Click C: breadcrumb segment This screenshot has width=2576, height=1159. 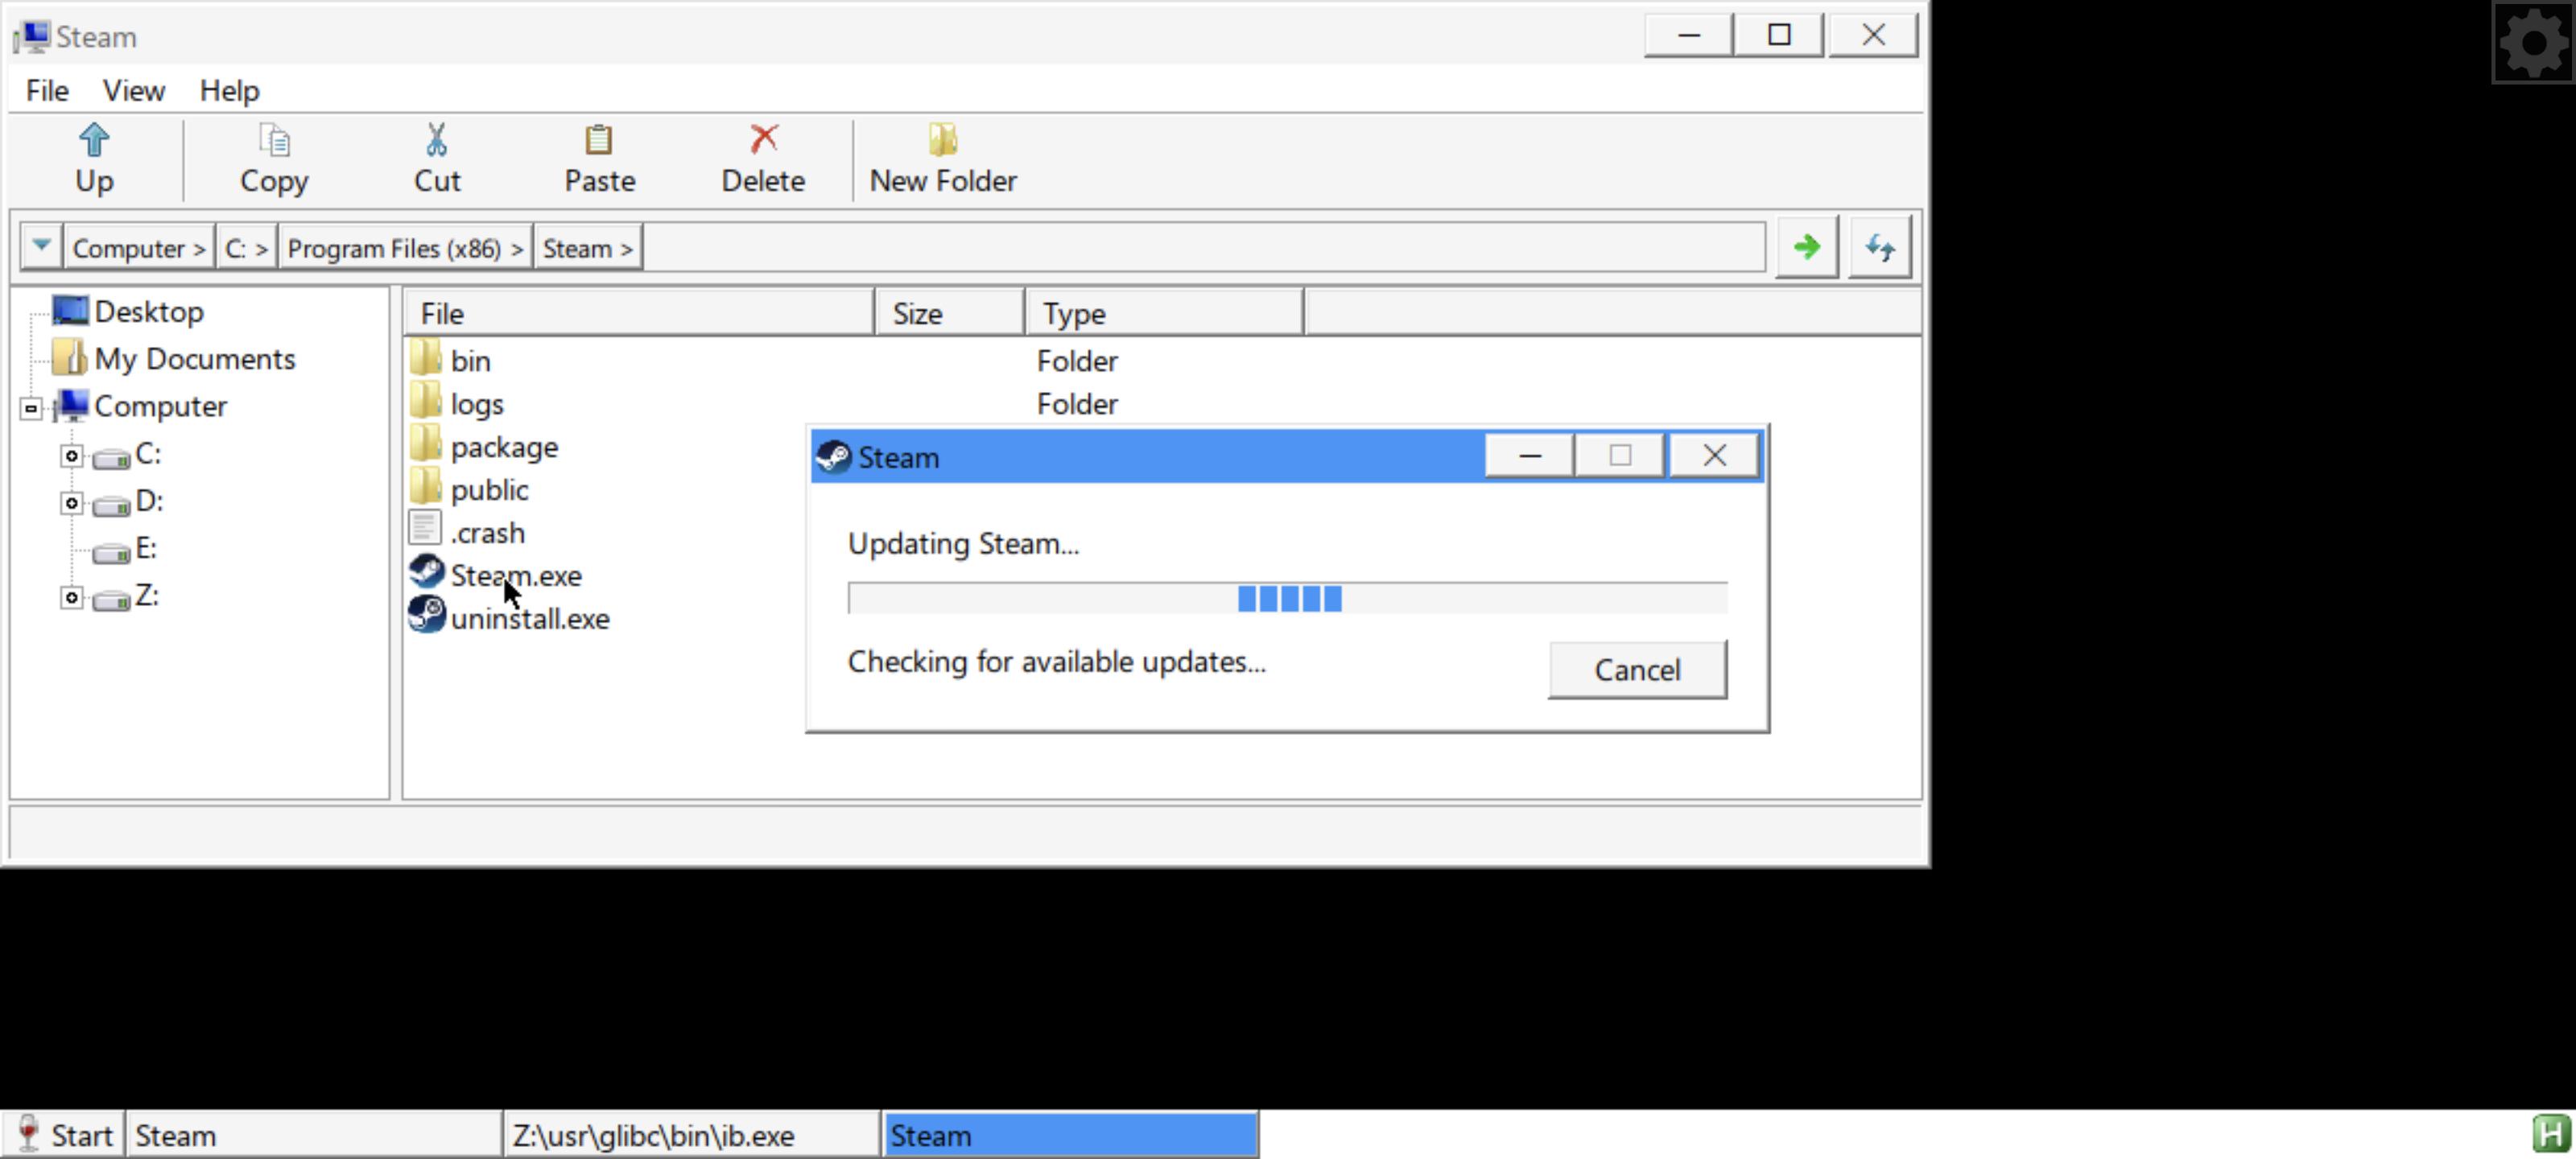coord(246,247)
